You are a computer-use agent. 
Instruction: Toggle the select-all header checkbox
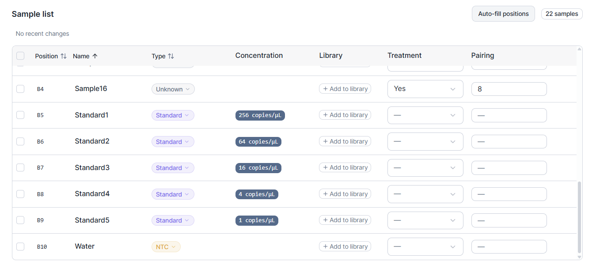[x=20, y=56]
